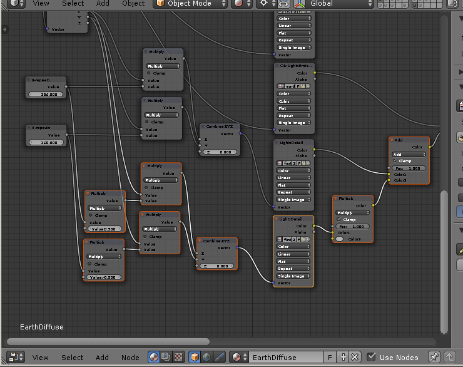Open Select menu in 3D View header
The width and height of the screenshot is (463, 367).
(73, 4)
